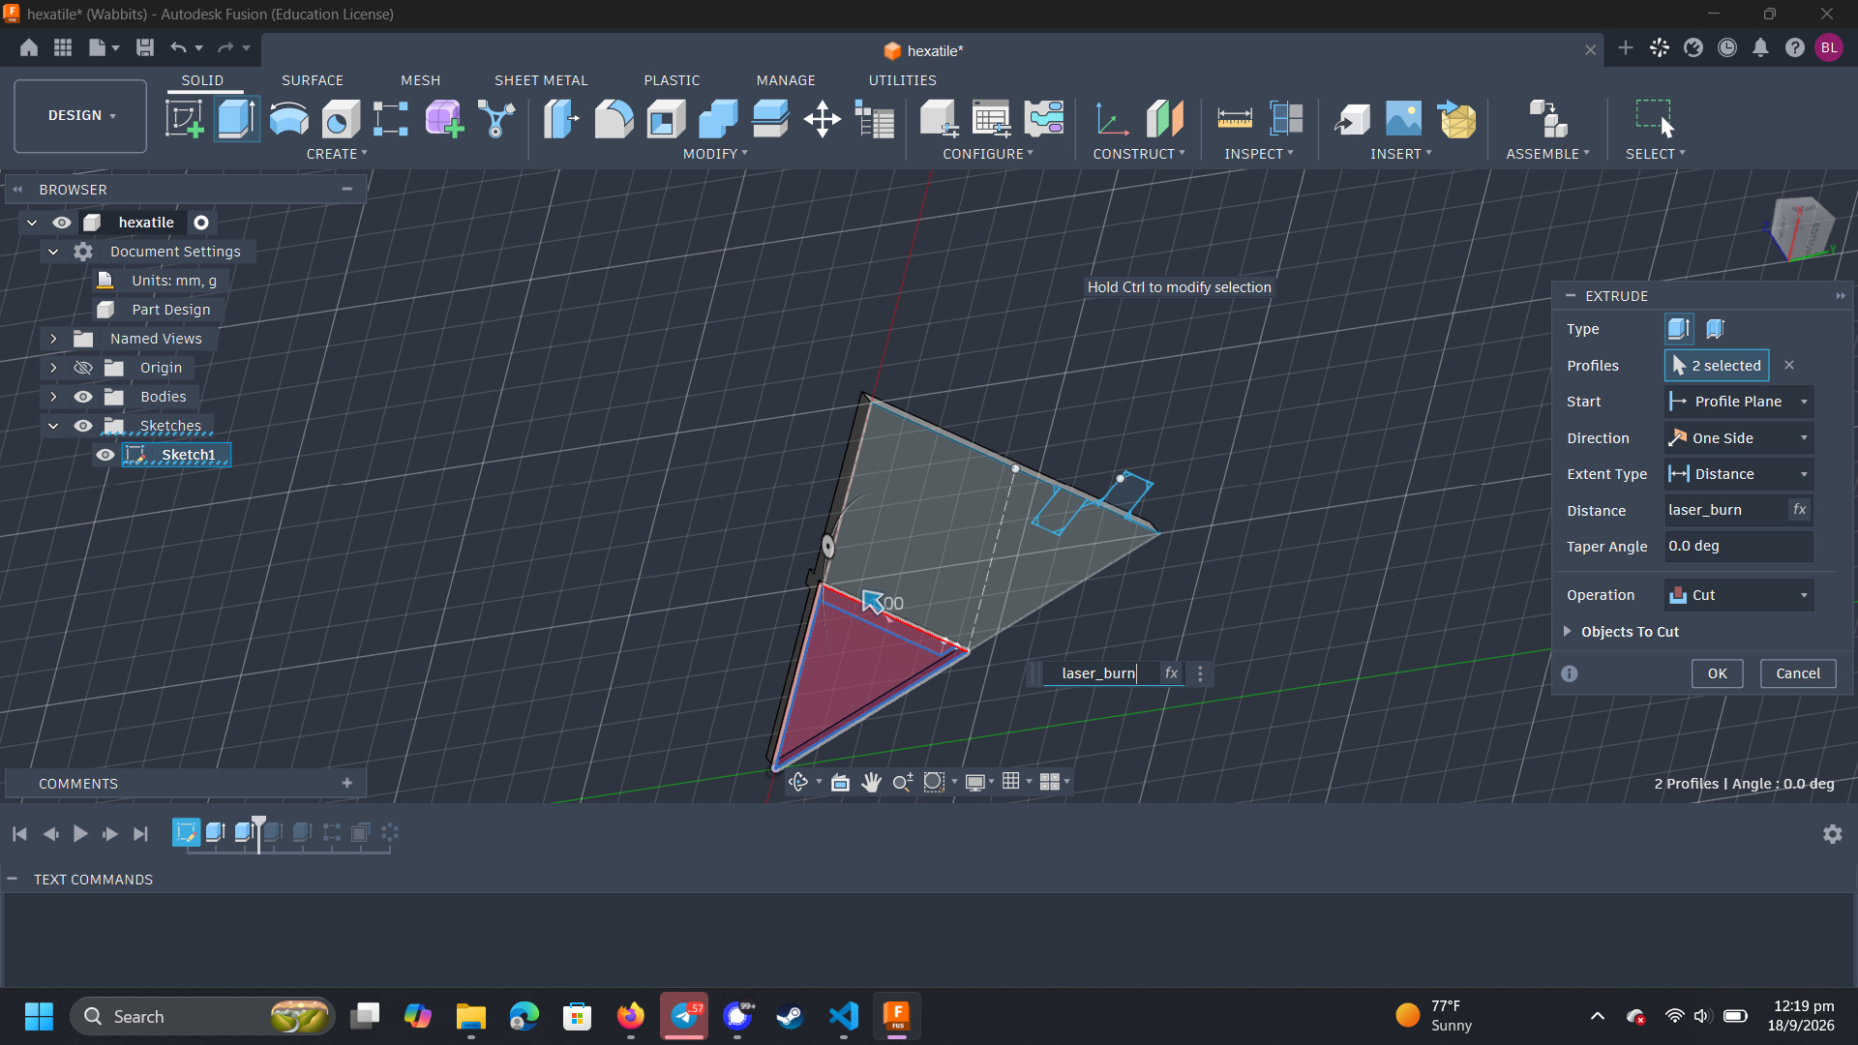Open Change Parameters configure icon
The height and width of the screenshot is (1045, 1858).
[x=991, y=119]
